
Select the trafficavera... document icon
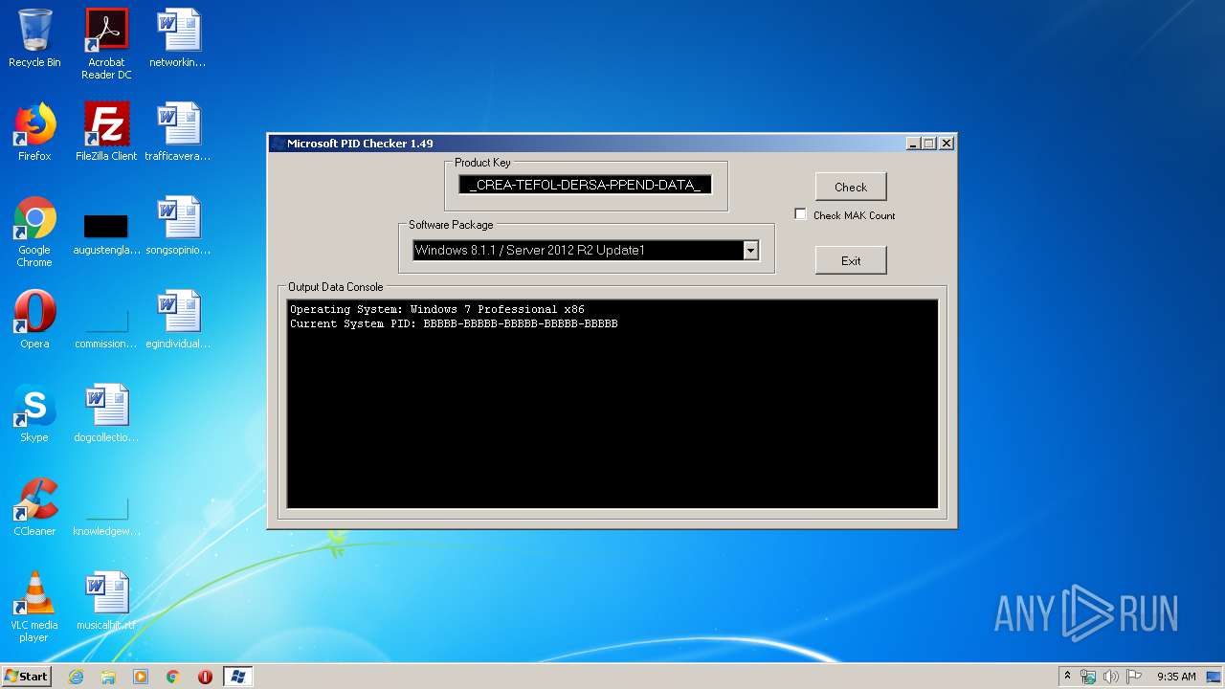[x=178, y=132]
